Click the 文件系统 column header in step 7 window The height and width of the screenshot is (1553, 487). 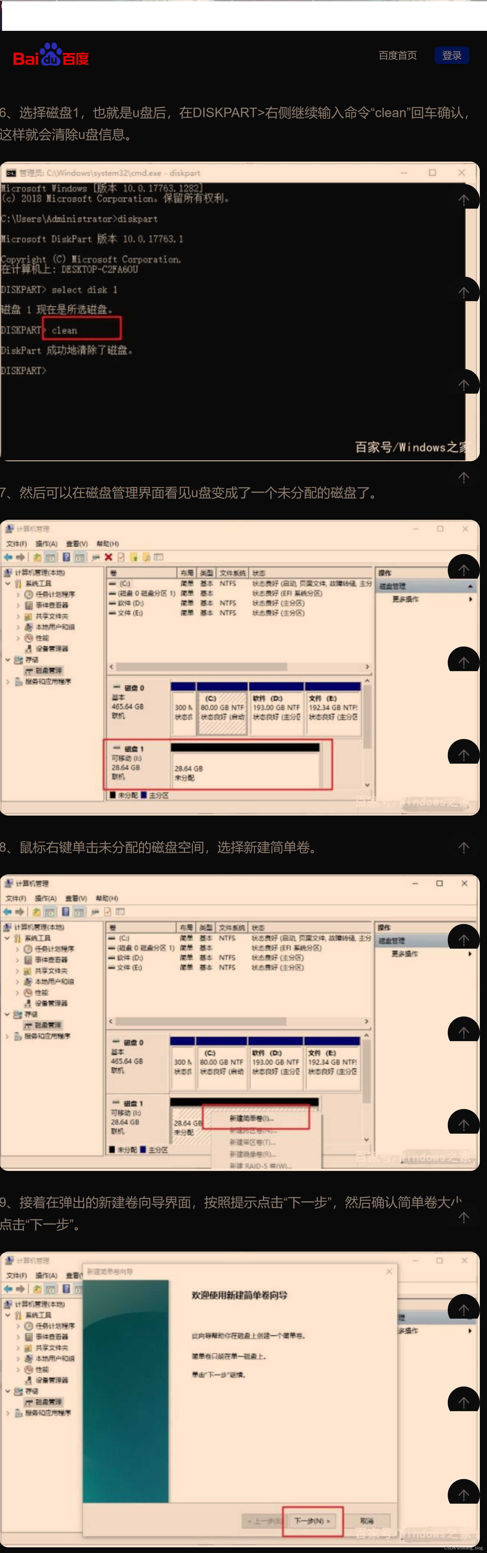point(232,573)
